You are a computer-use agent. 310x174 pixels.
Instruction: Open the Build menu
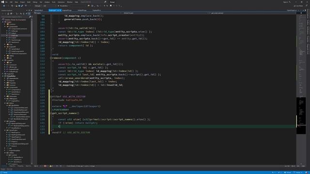(x=29, y=2)
